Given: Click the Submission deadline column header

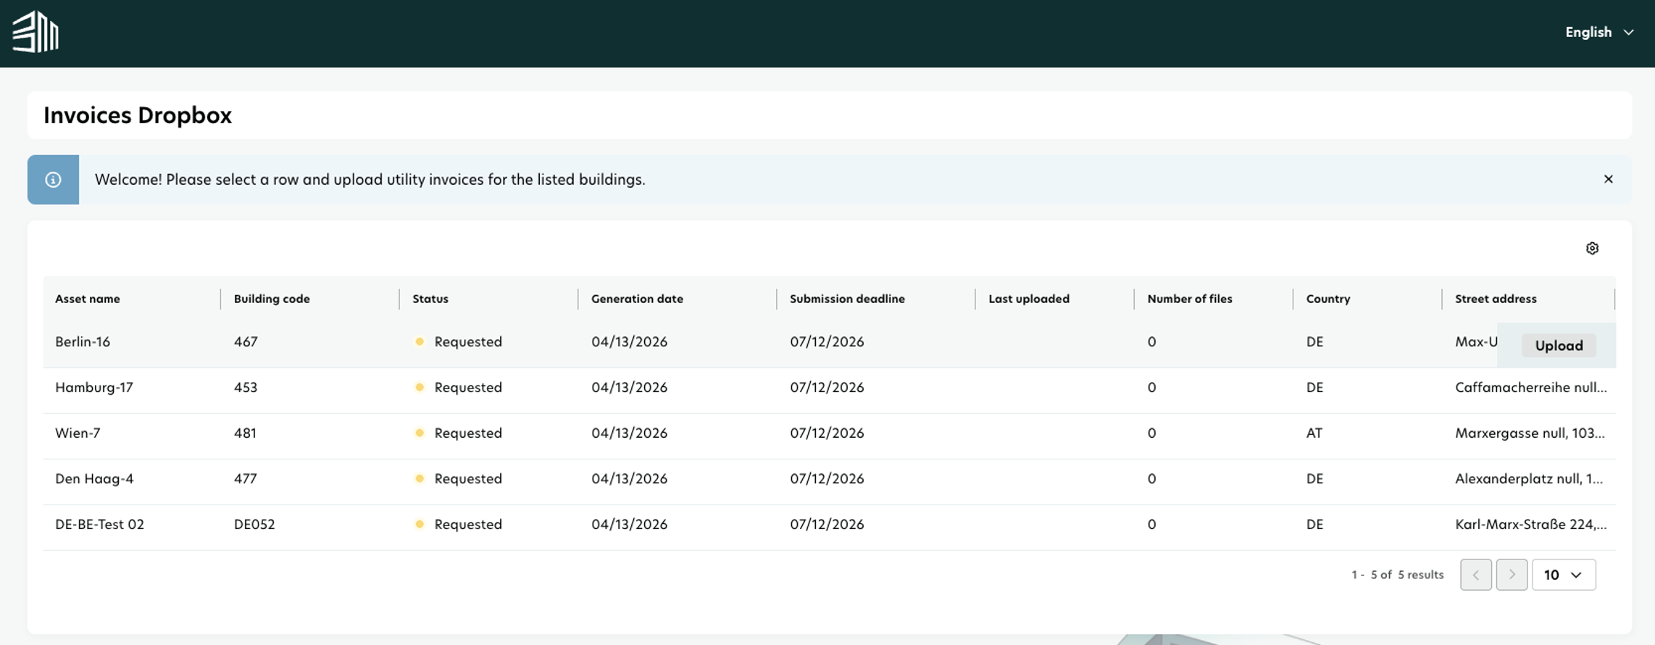Looking at the screenshot, I should click(847, 299).
